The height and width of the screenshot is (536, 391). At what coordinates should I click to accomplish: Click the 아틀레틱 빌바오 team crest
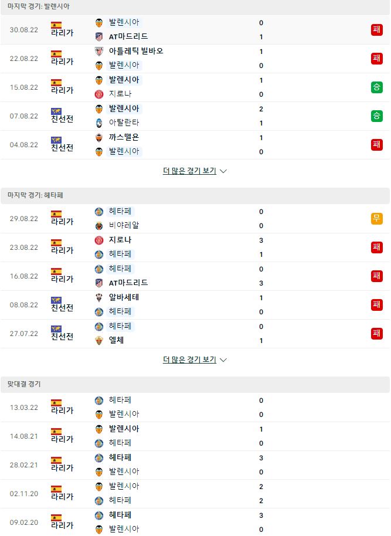98,51
